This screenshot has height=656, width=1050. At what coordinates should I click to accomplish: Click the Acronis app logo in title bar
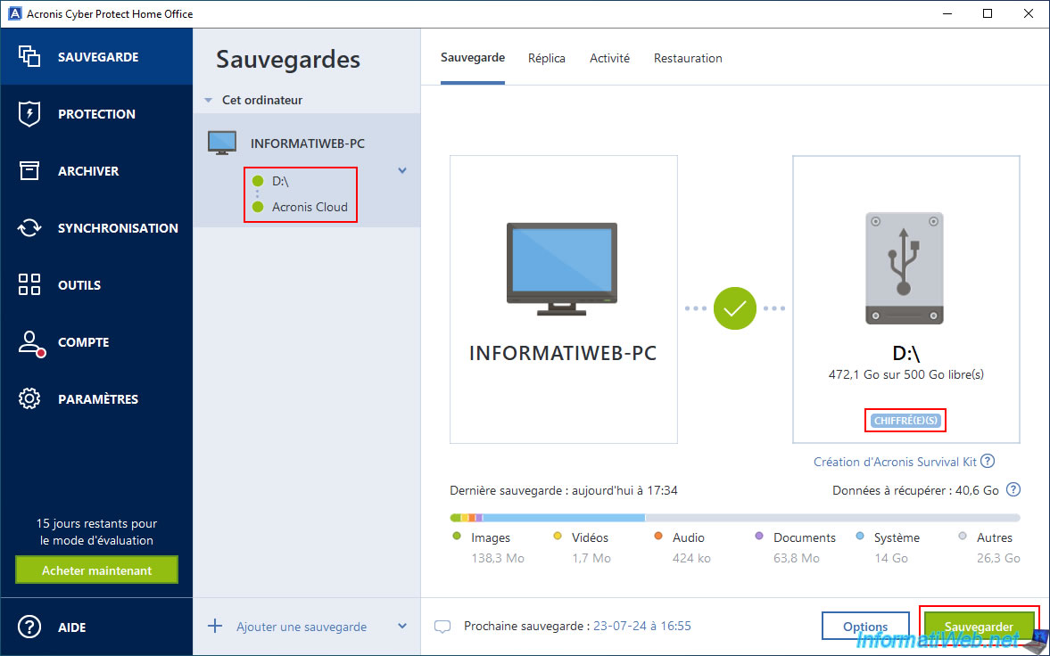pos(14,13)
